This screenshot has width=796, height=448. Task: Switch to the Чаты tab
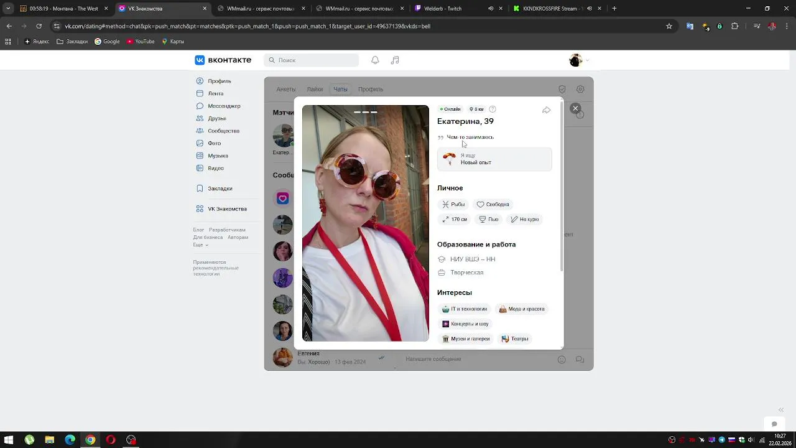click(340, 89)
